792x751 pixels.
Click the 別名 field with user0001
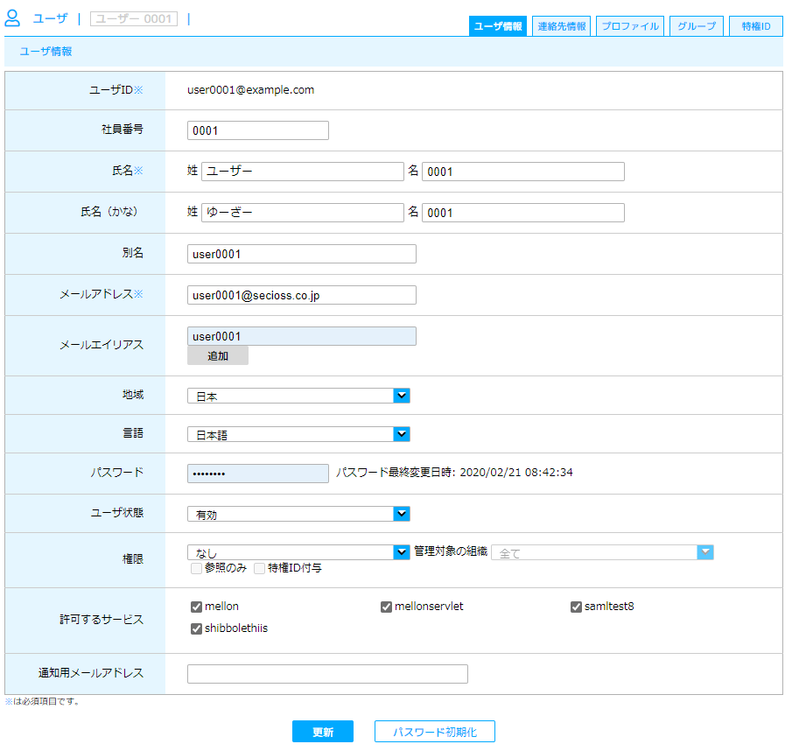pos(302,254)
